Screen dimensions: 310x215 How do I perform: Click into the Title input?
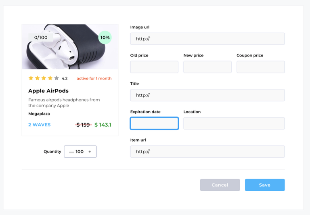coord(207,95)
